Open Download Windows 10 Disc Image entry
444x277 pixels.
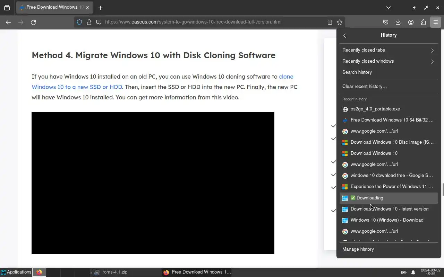coord(388,142)
